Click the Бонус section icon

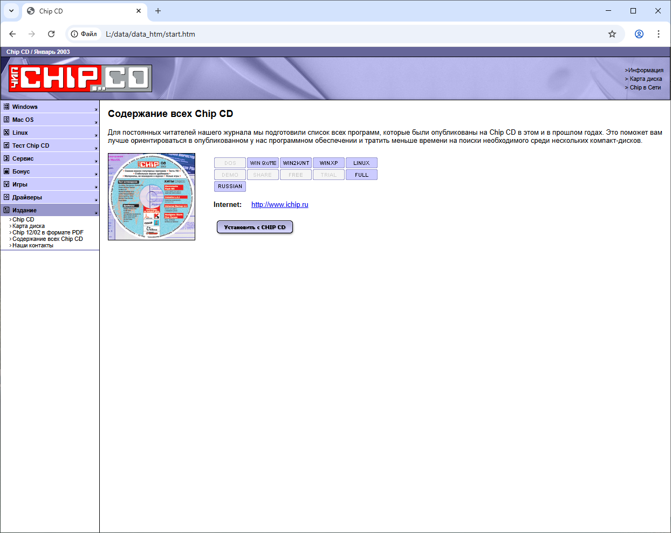pos(6,171)
